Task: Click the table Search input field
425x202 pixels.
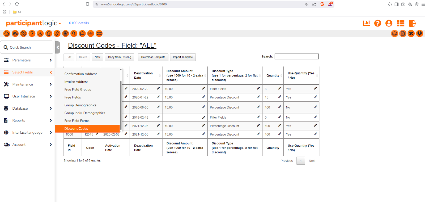Action: (296, 57)
